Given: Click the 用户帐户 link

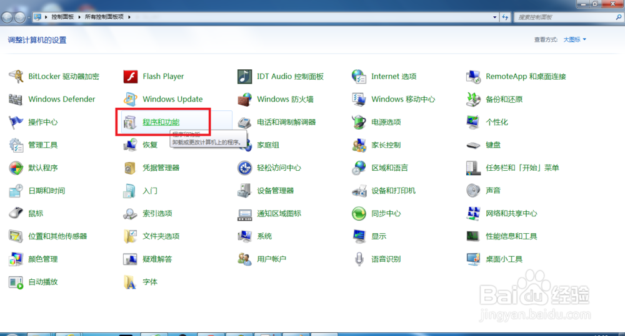Looking at the screenshot, I should (271, 259).
